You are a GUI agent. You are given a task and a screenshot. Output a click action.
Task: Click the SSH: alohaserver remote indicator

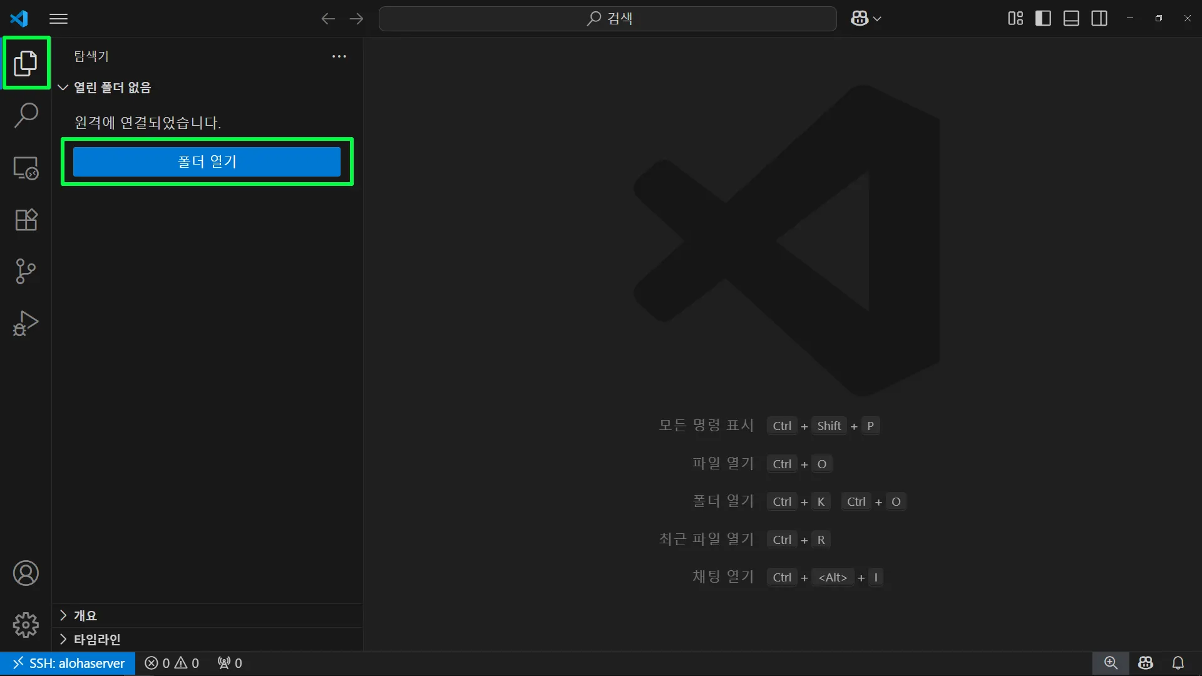pos(68,663)
